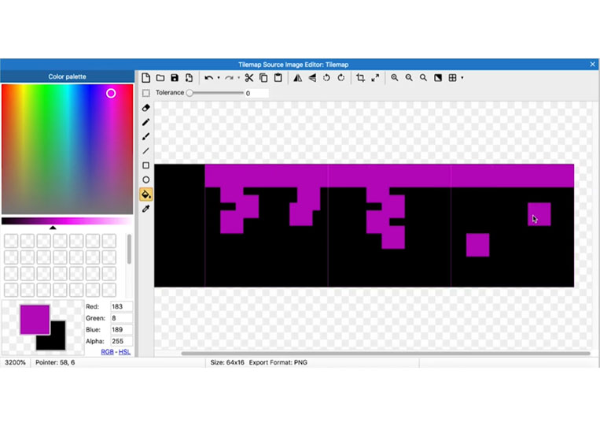This screenshot has height=426, width=600.
Task: Click the hue picker circle in color field
Action: coord(111,94)
